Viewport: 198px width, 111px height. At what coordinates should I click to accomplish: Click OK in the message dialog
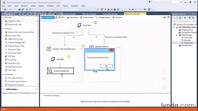point(106,66)
